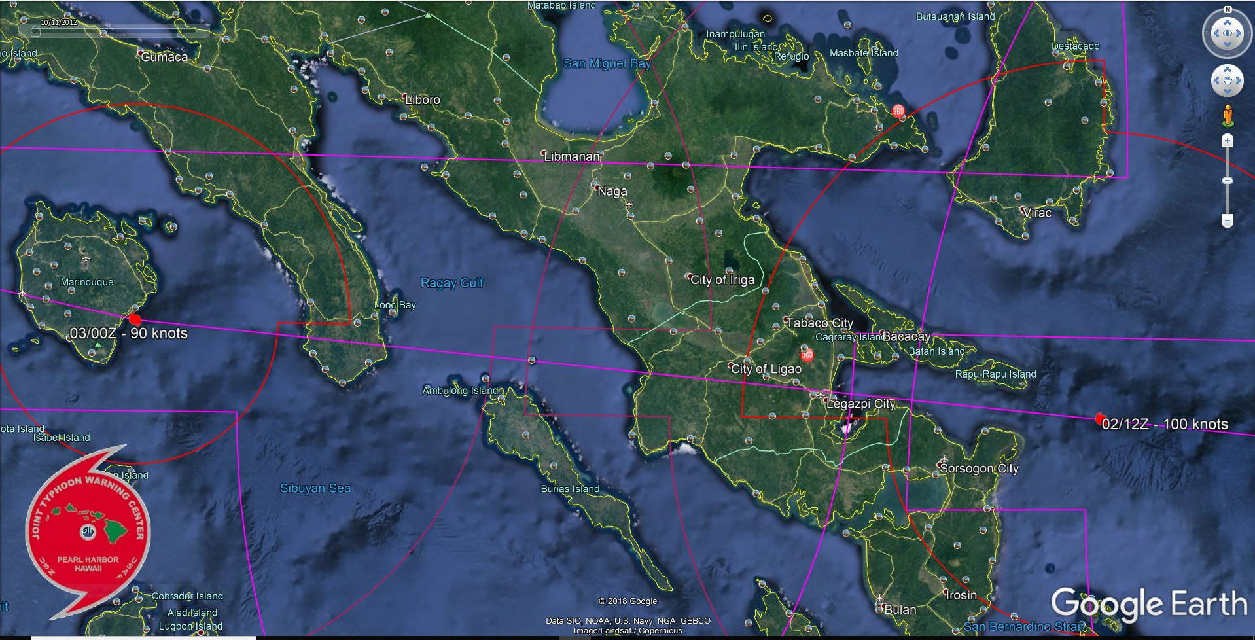The height and width of the screenshot is (640, 1255).
Task: Click the Looc Bay label
Action: pyautogui.click(x=395, y=305)
